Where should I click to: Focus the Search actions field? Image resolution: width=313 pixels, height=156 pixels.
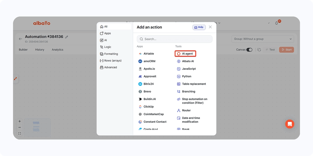tap(174, 39)
